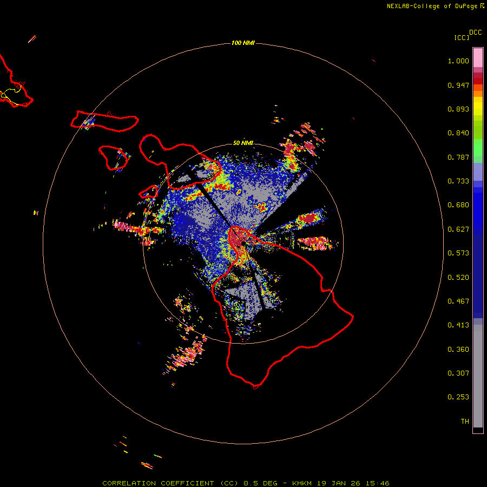487x487 pixels.
Task: Click the 0.680 scale value
Action: pyautogui.click(x=458, y=205)
